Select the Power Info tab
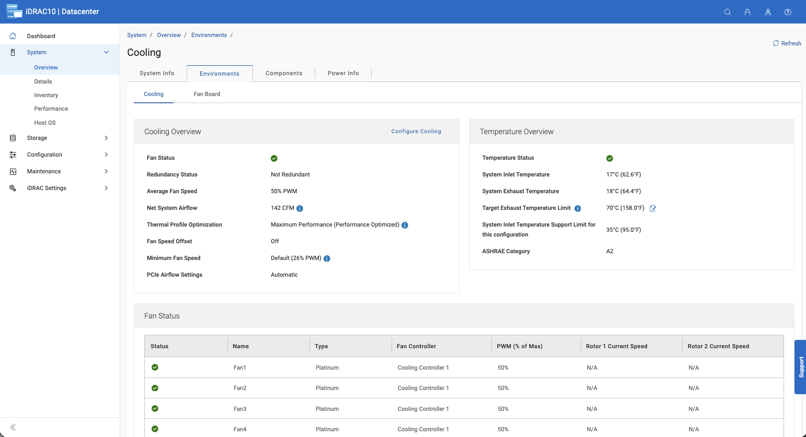The width and height of the screenshot is (806, 437). [x=343, y=73]
